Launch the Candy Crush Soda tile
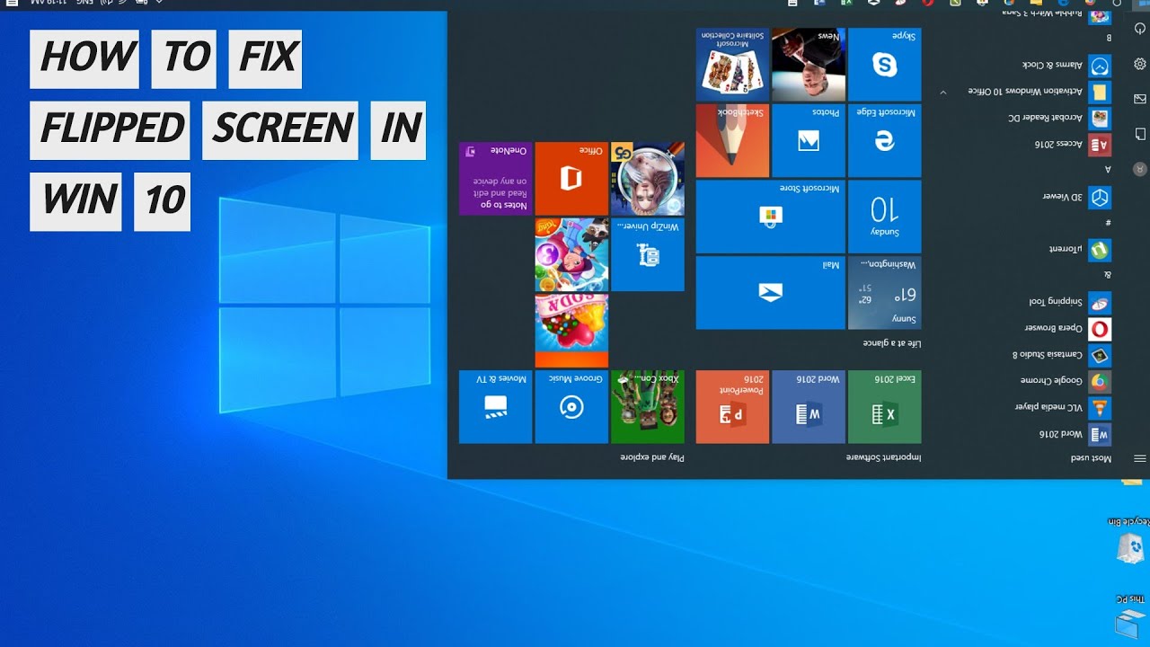 [571, 331]
